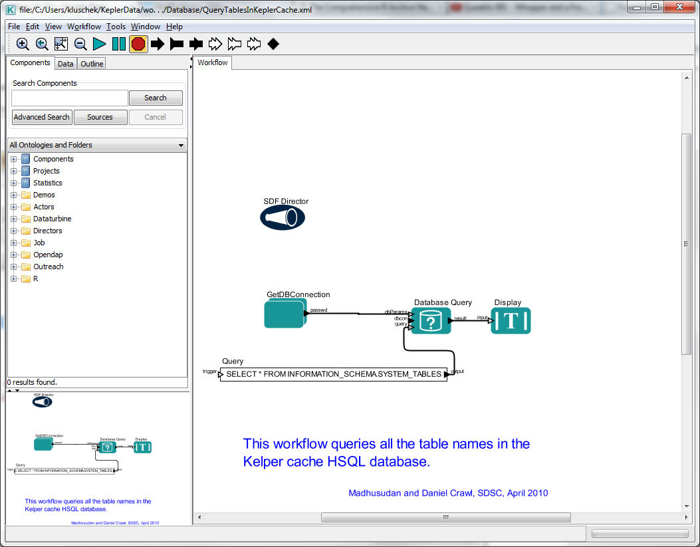Expand the Dataturbine folder node
The height and width of the screenshot is (547, 700).
click(x=13, y=219)
